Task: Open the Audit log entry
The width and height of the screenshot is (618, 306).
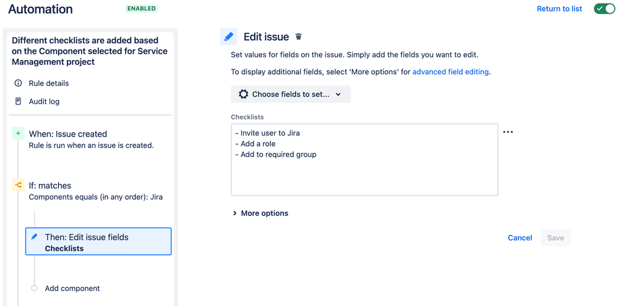Action: pyautogui.click(x=44, y=101)
